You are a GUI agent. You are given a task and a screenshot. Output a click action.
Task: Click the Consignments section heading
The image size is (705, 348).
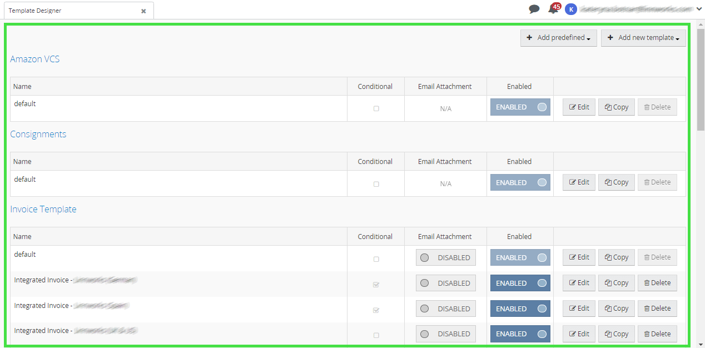[x=38, y=134]
